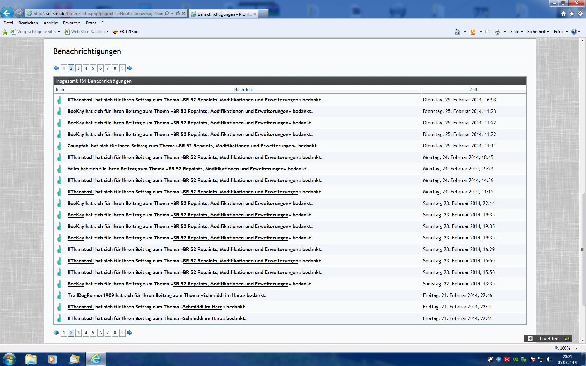Click the URL address field
The height and width of the screenshot is (366, 586).
click(98, 14)
